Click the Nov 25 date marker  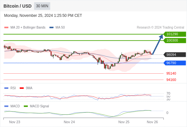point(124,122)
